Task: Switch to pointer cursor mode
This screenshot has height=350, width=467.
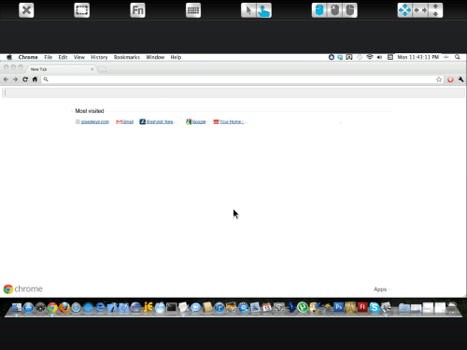Action: click(248, 10)
